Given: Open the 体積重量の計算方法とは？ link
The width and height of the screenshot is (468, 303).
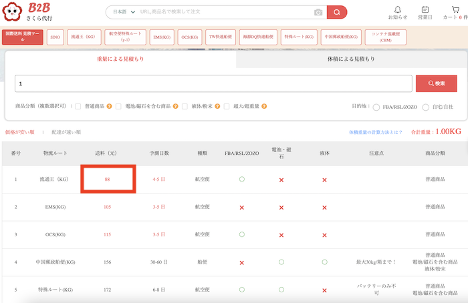Looking at the screenshot, I should coord(375,132).
